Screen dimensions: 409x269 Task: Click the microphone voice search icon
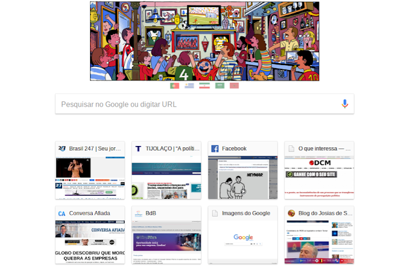[x=344, y=104]
